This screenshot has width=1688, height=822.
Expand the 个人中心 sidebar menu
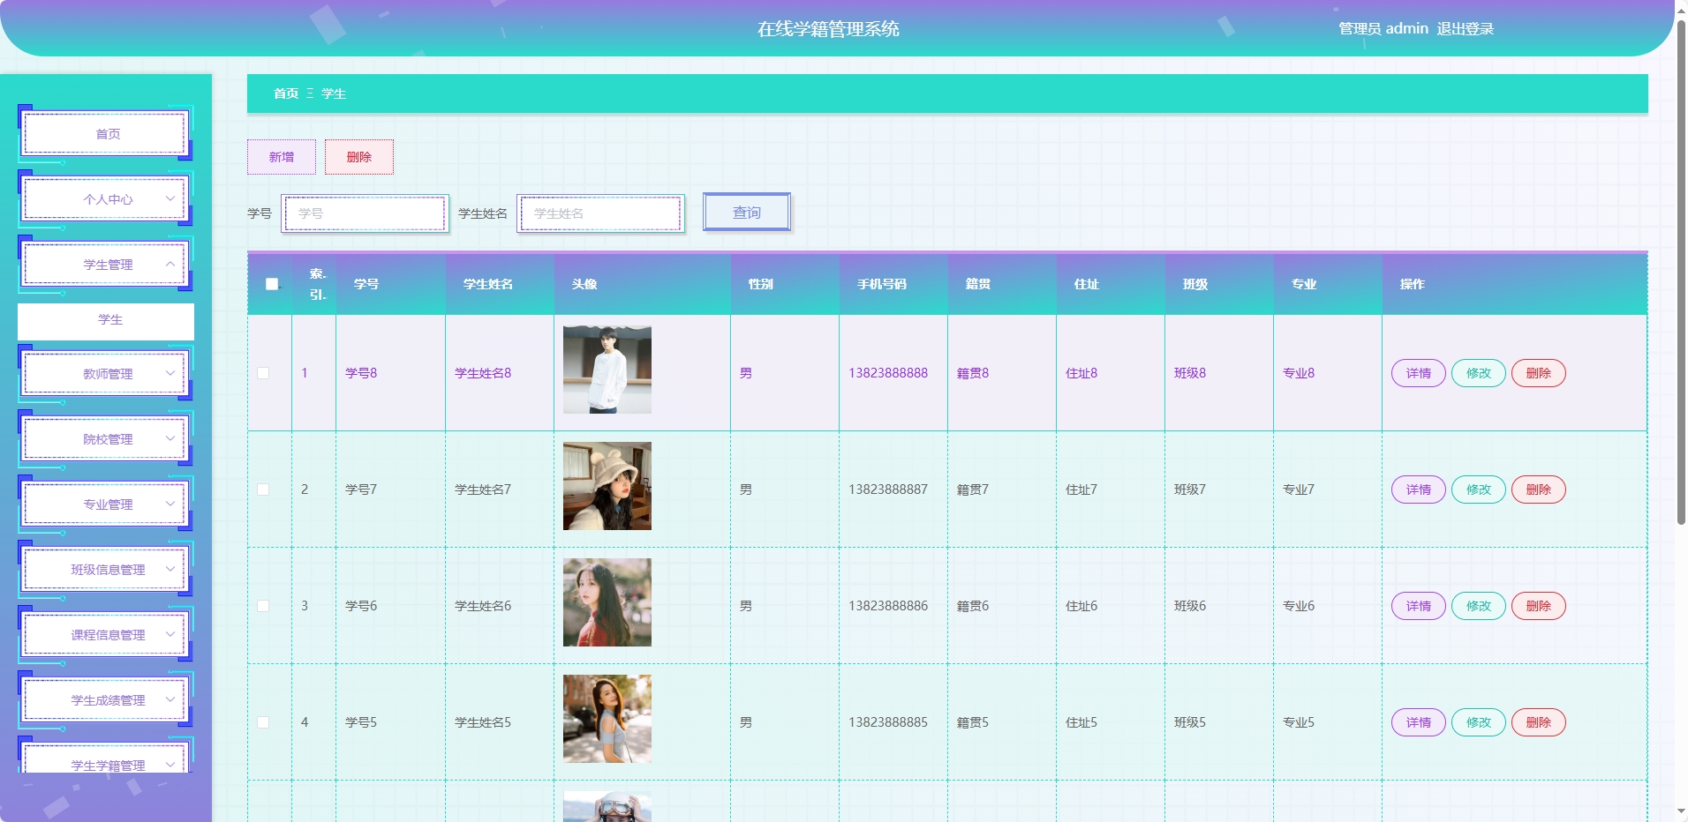pos(106,199)
